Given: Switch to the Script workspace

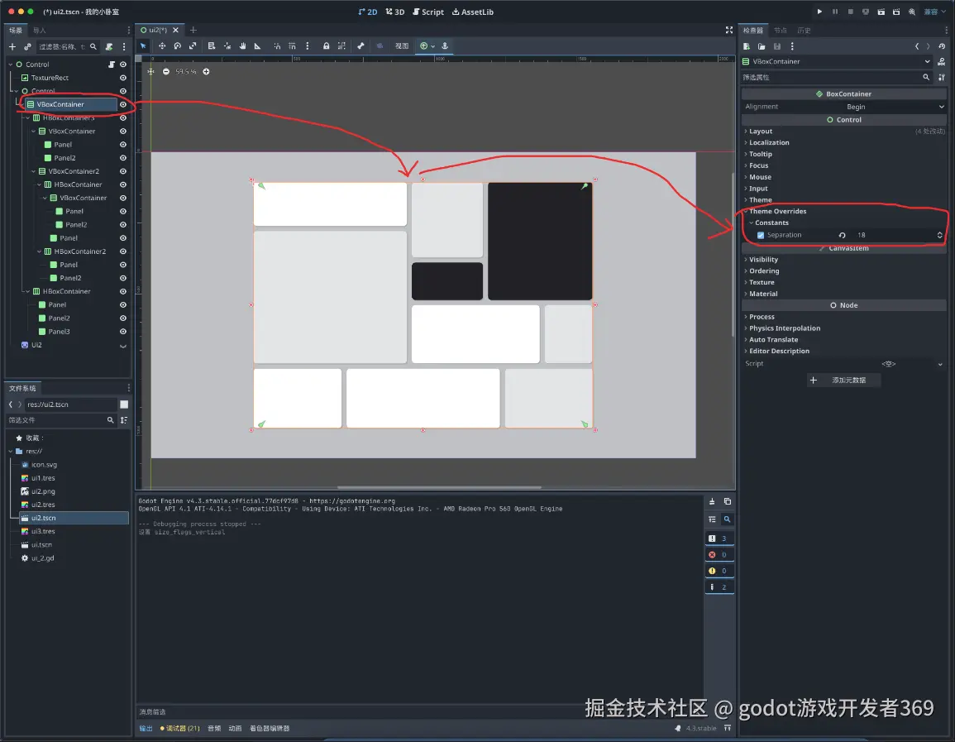Looking at the screenshot, I should [x=427, y=12].
